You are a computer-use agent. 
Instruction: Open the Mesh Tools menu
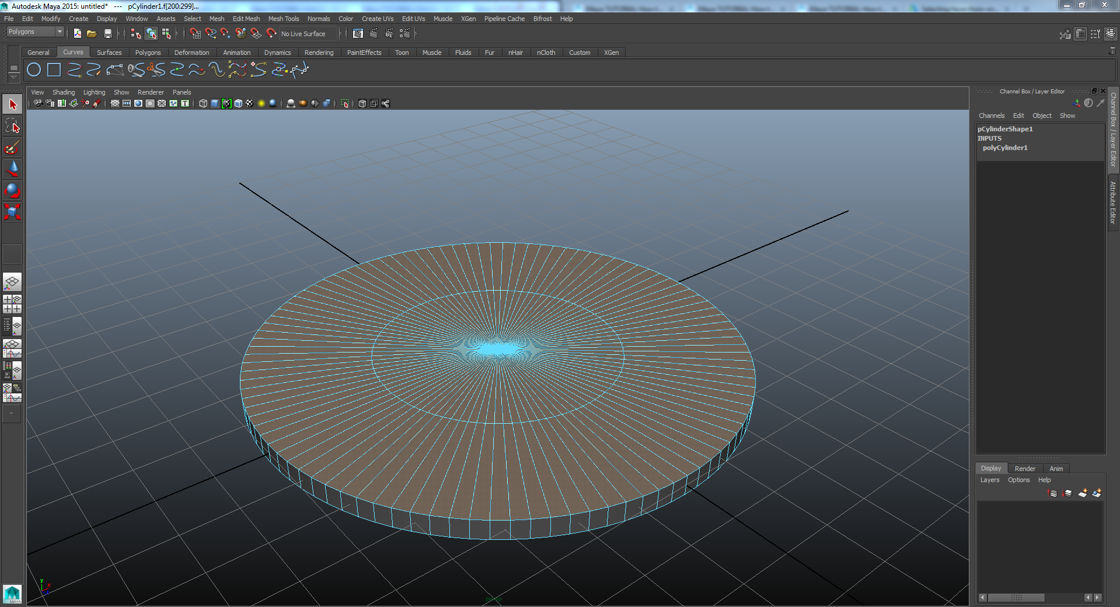coord(283,19)
